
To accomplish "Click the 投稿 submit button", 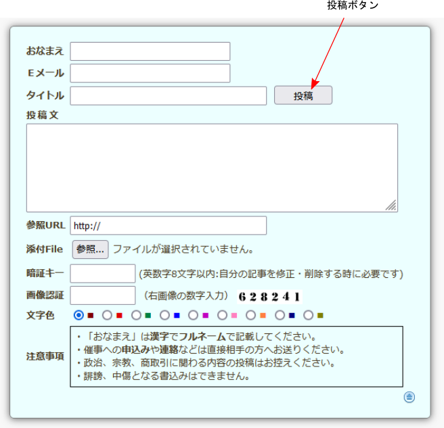I will (x=303, y=96).
